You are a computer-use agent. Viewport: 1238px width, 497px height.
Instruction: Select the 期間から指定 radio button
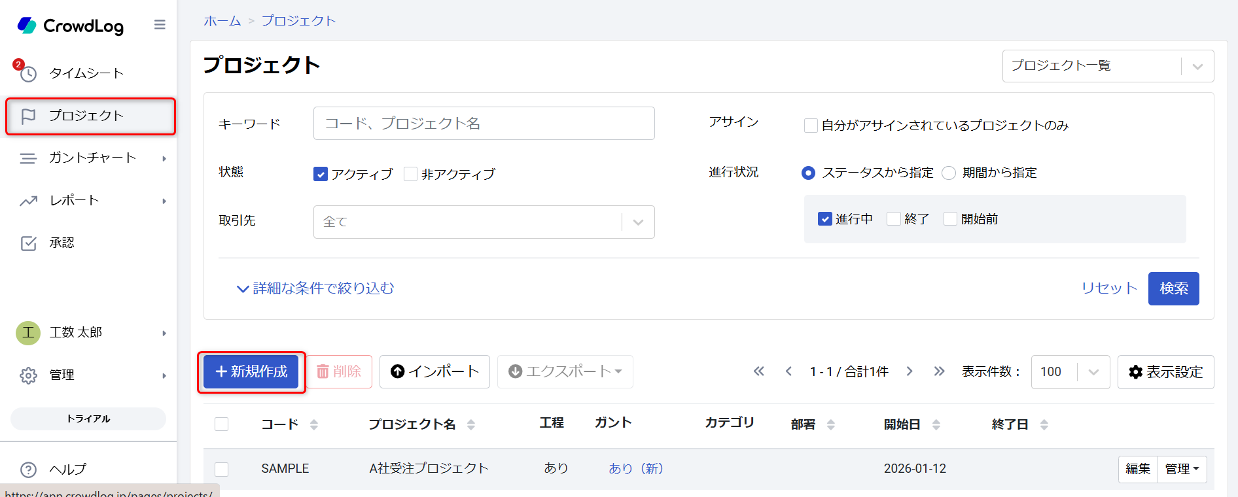pyautogui.click(x=949, y=173)
